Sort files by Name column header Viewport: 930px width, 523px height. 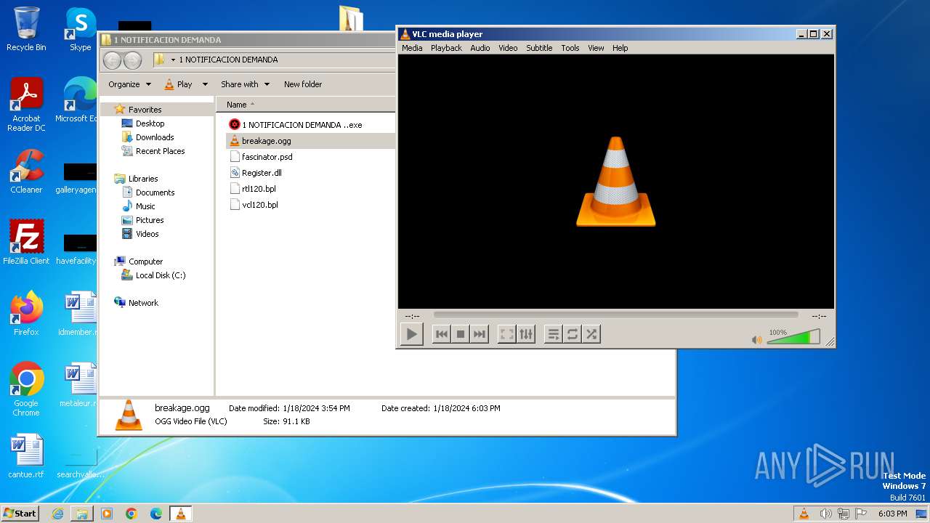(236, 105)
